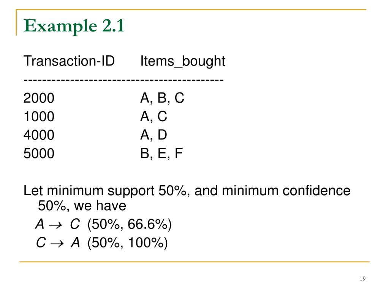Select the (50%, 66.6%) values
This screenshot has height=291, width=389.
[129, 225]
